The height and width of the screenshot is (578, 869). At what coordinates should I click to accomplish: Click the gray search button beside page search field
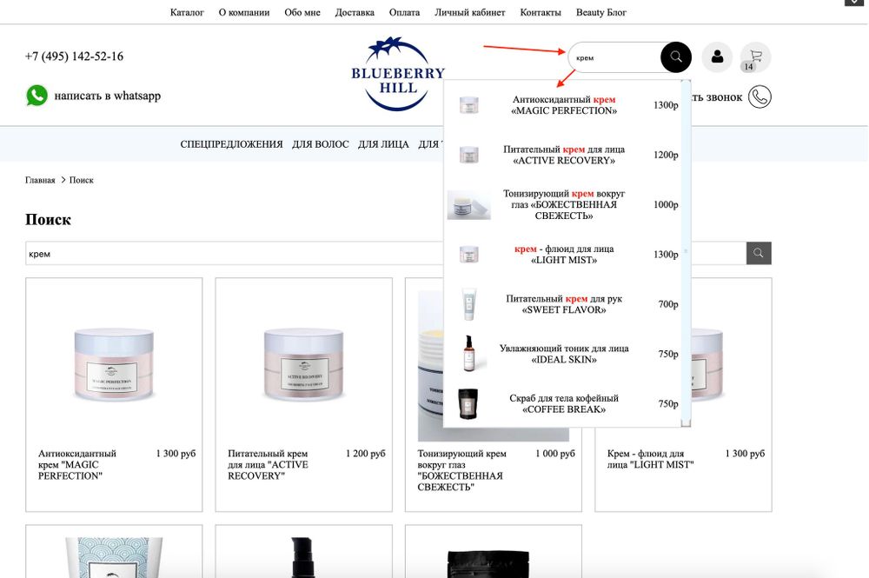759,253
